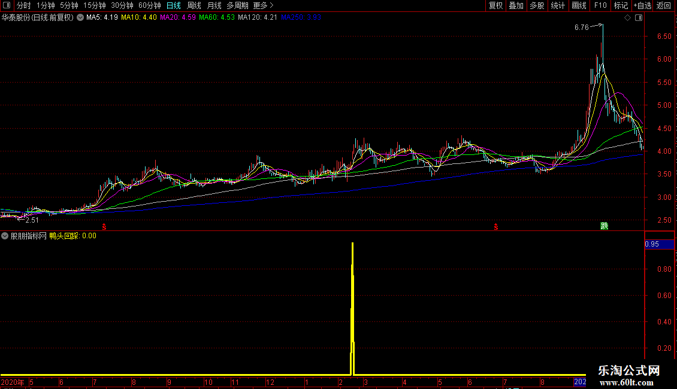Open F10 company info
677x389 pixels.
tap(600, 5)
